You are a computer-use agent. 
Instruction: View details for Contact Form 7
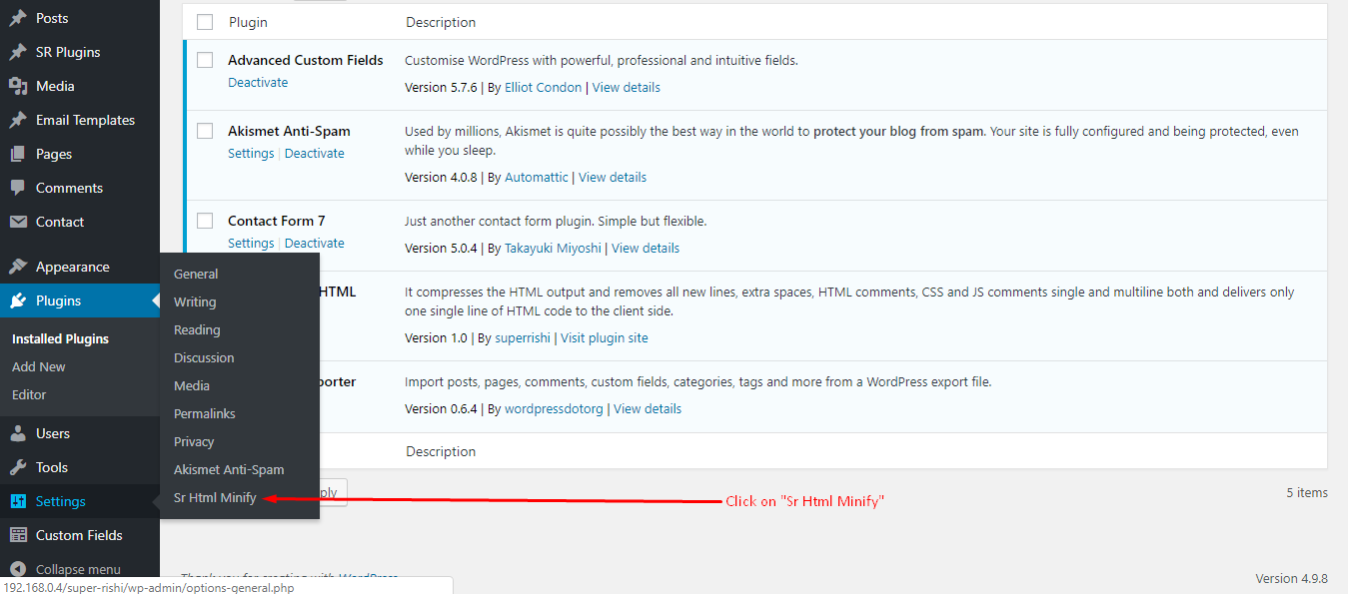pos(646,249)
